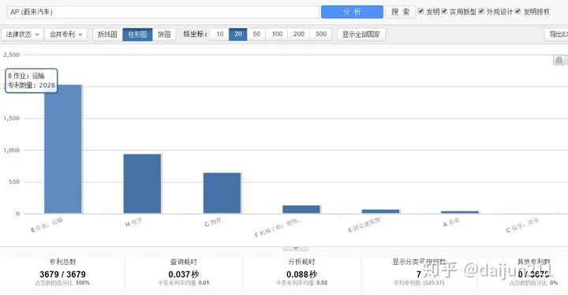Click the 专利数量:2028 tooltip text
This screenshot has height=295, width=568.
point(32,85)
